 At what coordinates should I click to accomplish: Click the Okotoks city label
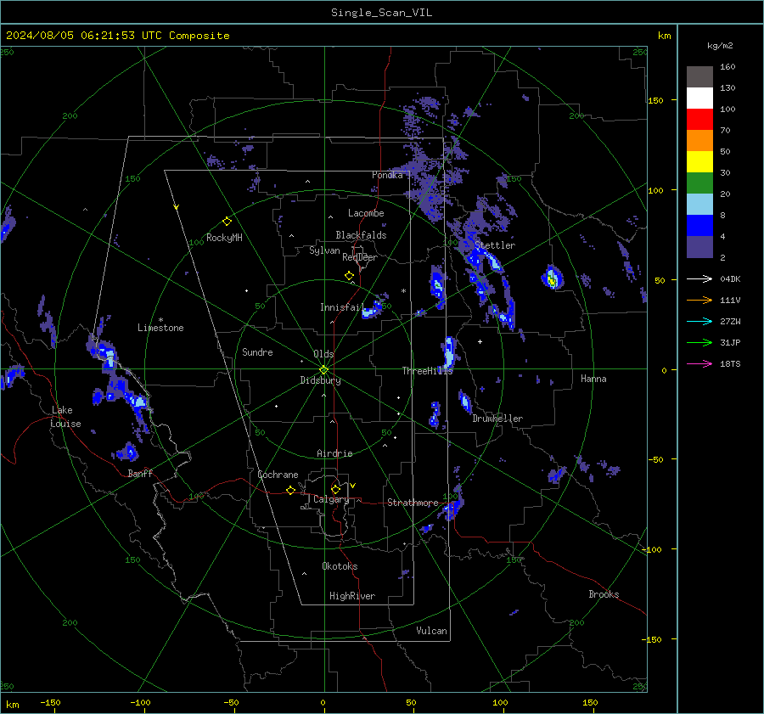point(340,566)
